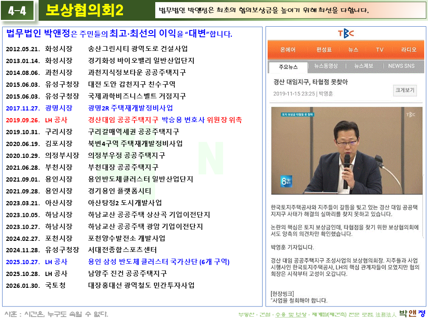Image resolution: width=428 pixels, height=320 pixels.
Task: Click the 크게보기 button
Action: (x=405, y=90)
